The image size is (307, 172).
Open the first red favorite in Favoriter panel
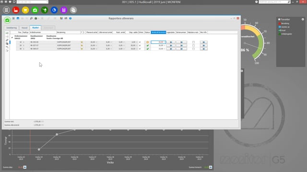click(x=283, y=23)
